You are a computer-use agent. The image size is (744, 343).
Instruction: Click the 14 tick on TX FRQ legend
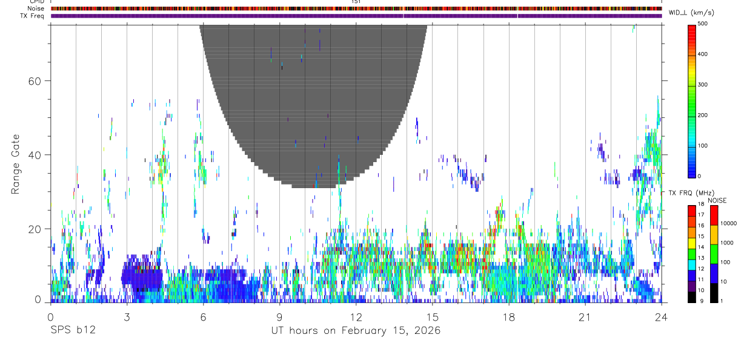701,247
